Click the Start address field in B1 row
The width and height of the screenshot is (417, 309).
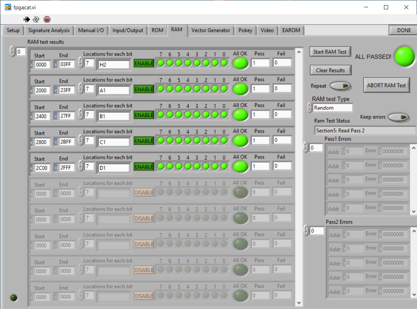click(x=43, y=116)
